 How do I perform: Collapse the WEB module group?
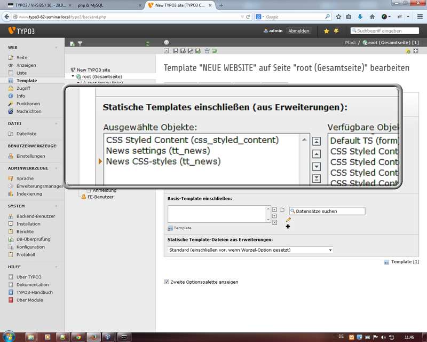(x=57, y=48)
